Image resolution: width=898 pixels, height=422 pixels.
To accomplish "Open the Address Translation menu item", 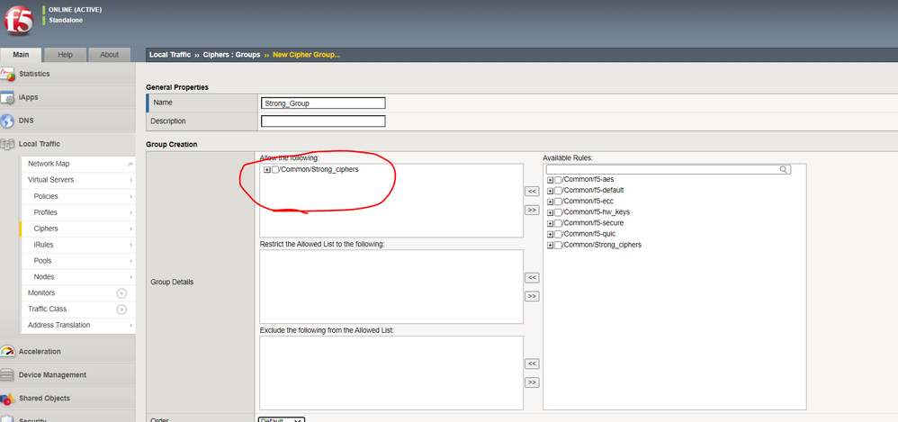I will [77, 325].
